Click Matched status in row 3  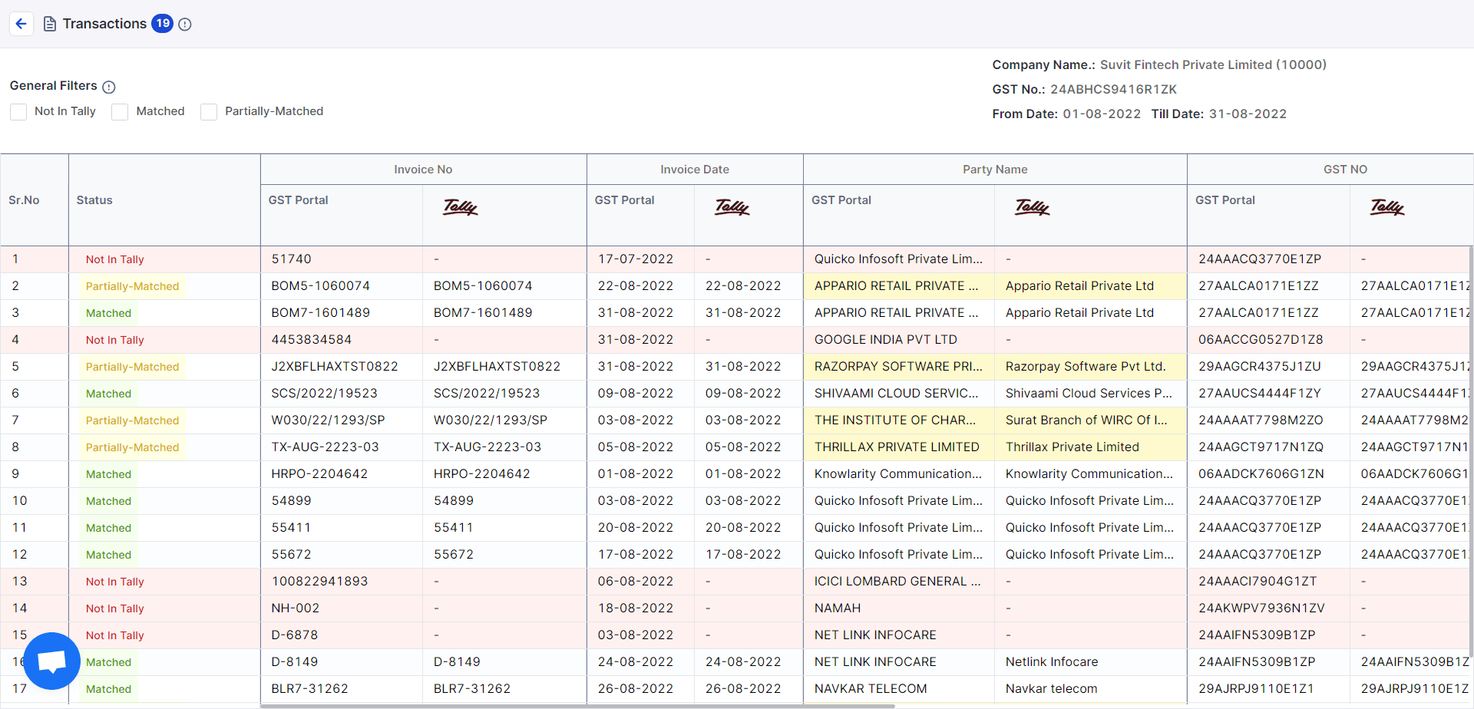click(108, 313)
